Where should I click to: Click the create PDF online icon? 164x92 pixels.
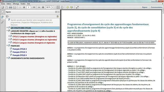(x=3, y=7)
